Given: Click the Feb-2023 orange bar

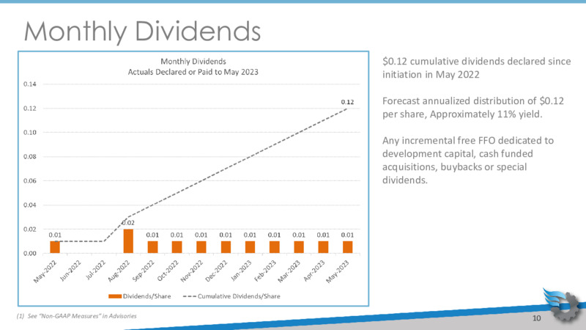Looking at the screenshot, I should [x=274, y=247].
